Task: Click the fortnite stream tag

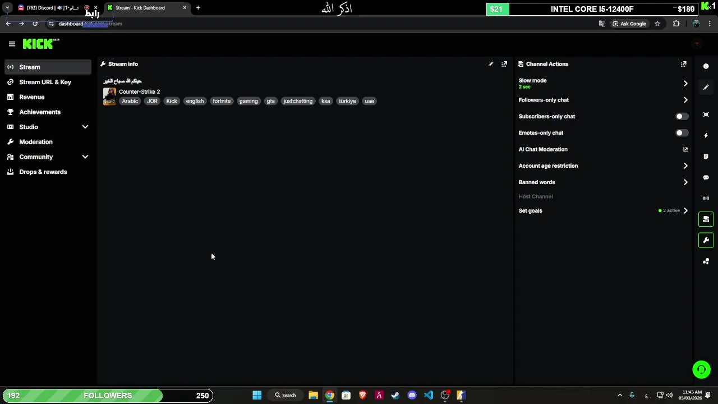Action: [222, 101]
